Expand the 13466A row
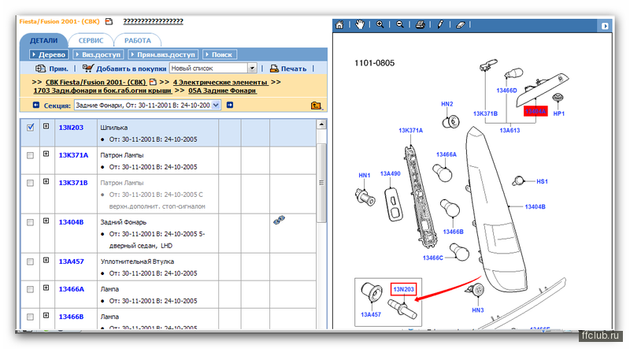630x349 pixels. coord(46,288)
